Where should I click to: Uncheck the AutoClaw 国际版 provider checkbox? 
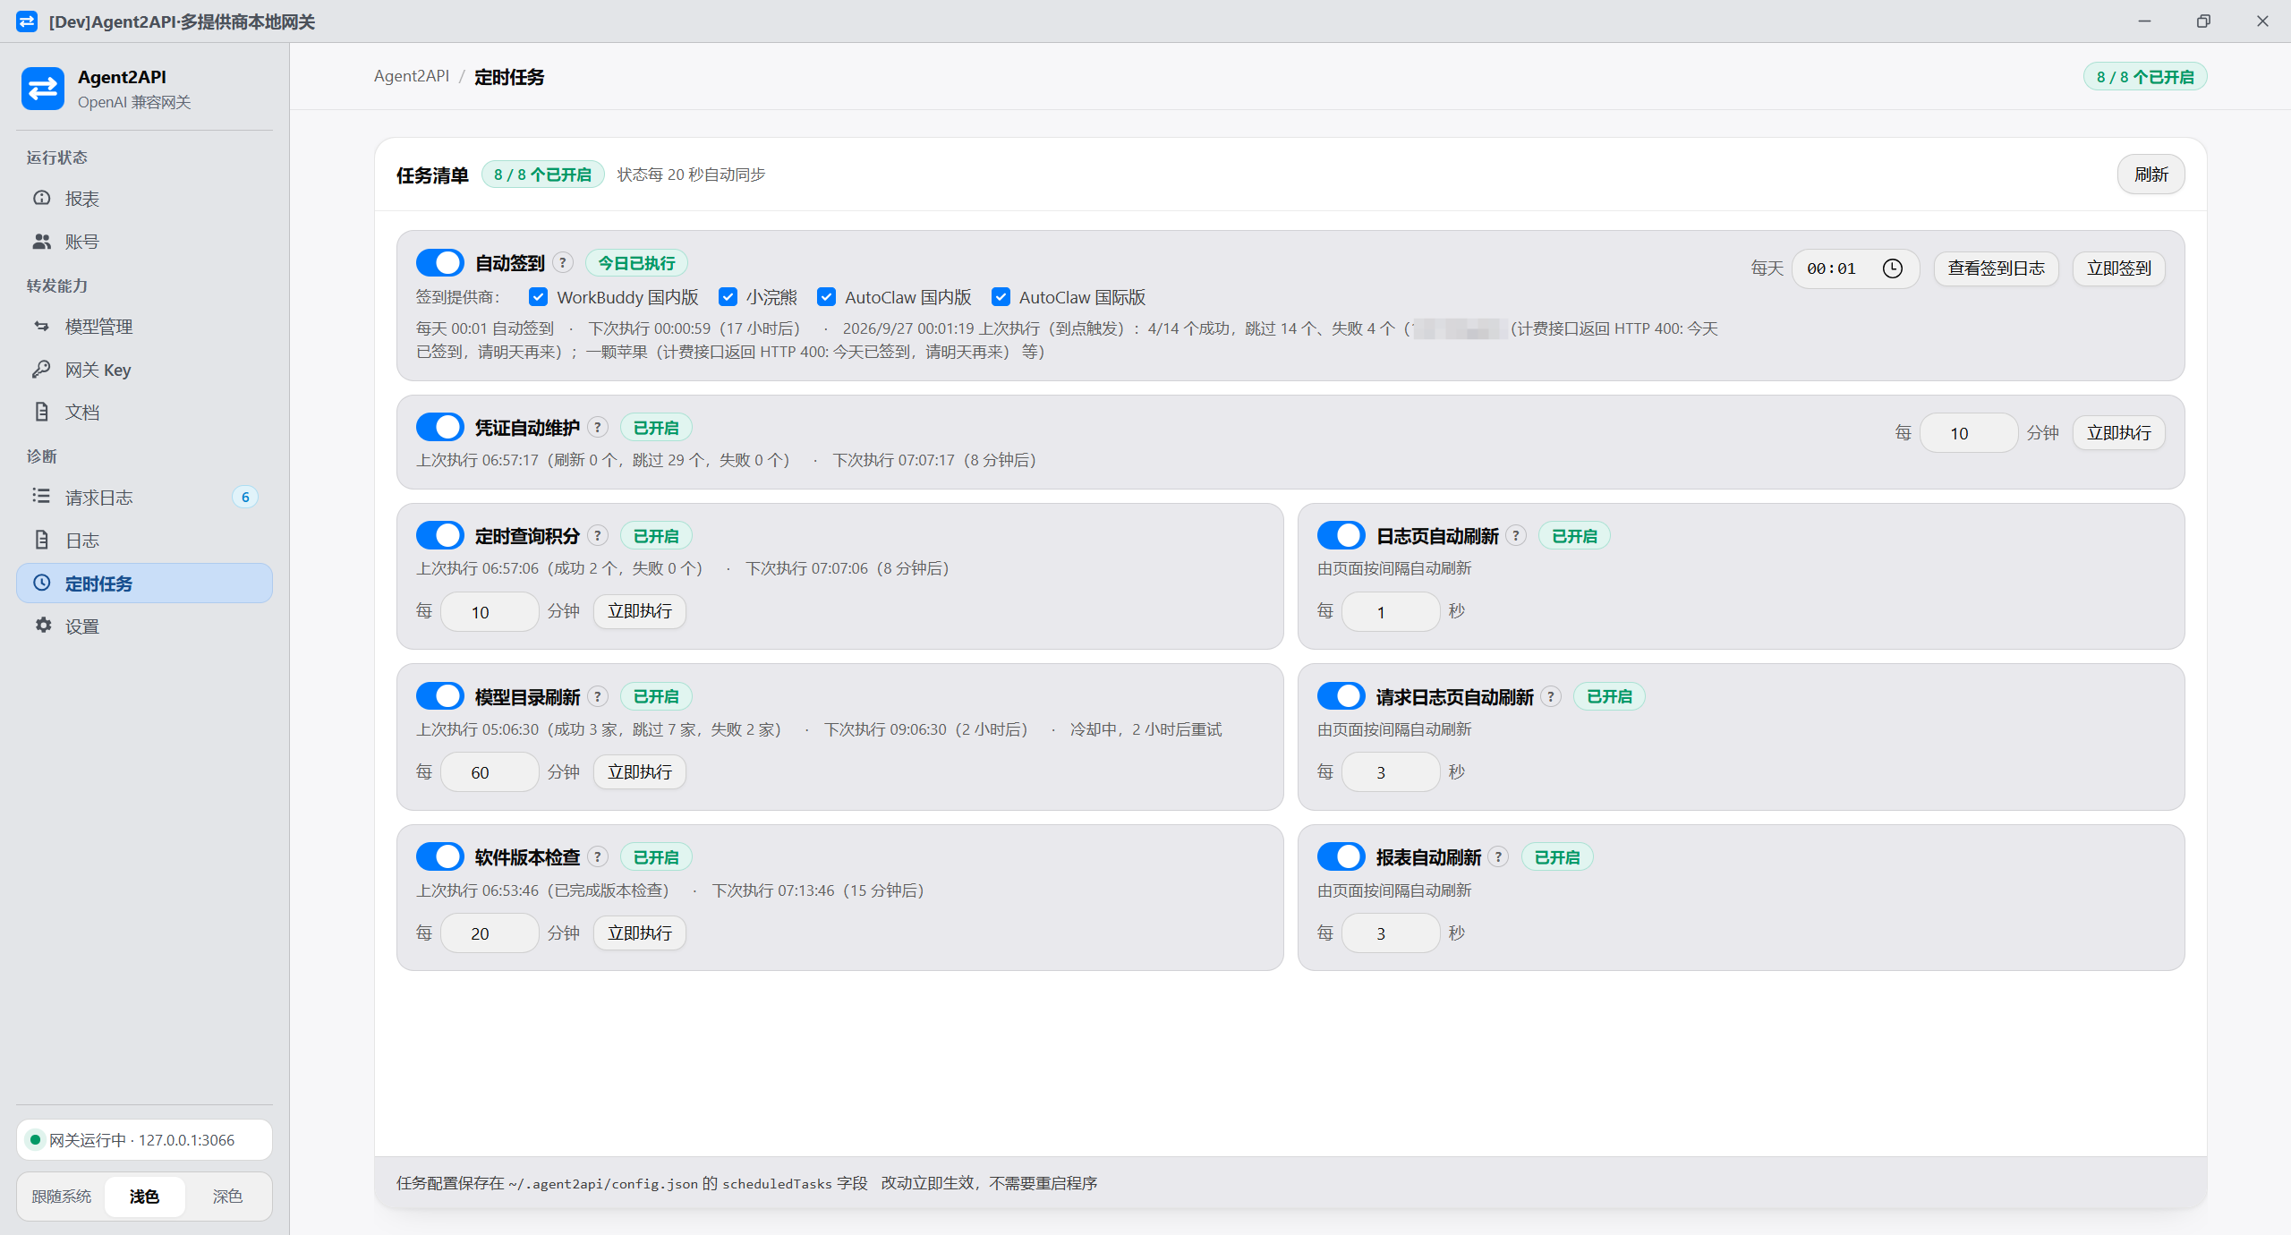1001,297
